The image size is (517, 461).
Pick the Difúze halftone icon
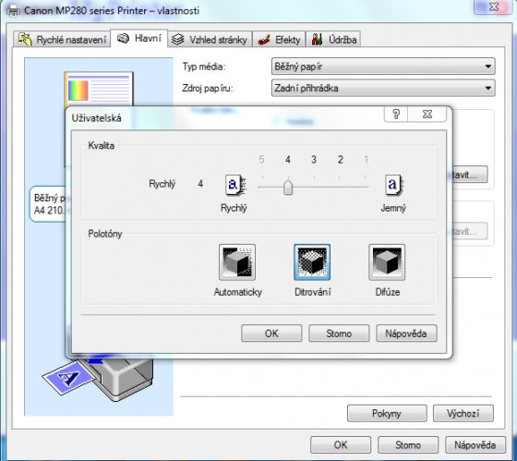tap(387, 262)
